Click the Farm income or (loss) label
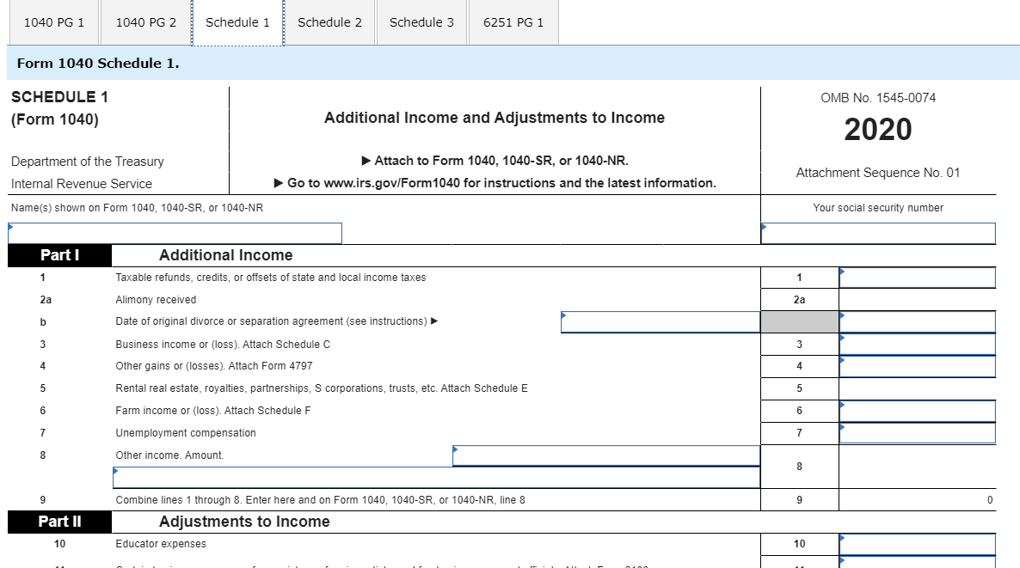The image size is (1020, 568). 212,411
